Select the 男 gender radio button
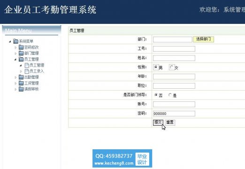The width and height of the screenshot is (245, 169). pyautogui.click(x=156, y=67)
